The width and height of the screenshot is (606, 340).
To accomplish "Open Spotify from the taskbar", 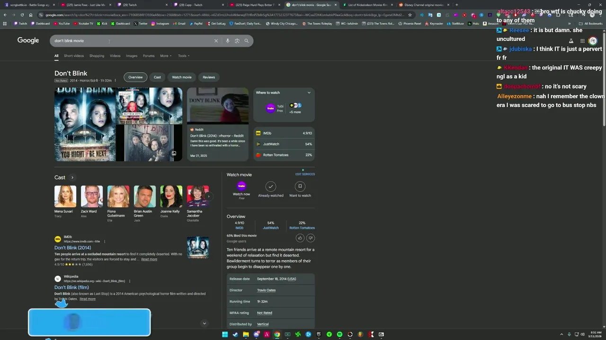I will pos(339,334).
